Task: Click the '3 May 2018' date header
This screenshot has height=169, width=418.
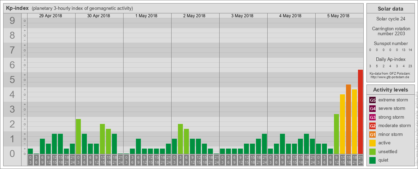Action: [x=242, y=16]
